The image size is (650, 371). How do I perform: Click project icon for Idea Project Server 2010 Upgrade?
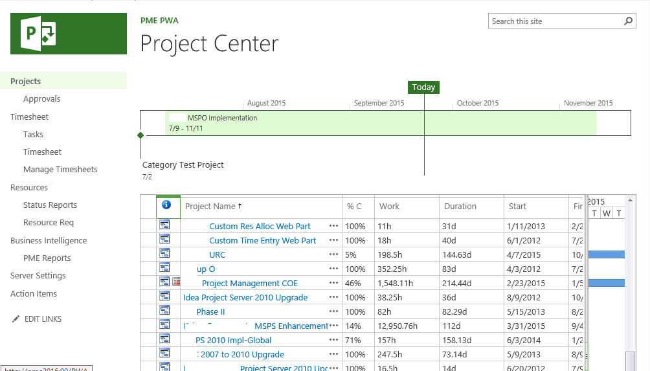coord(164,296)
